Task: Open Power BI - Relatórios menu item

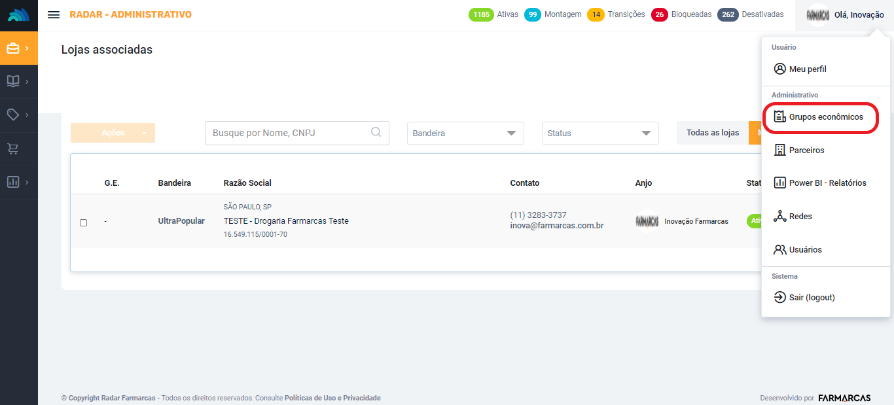Action: pyautogui.click(x=827, y=183)
